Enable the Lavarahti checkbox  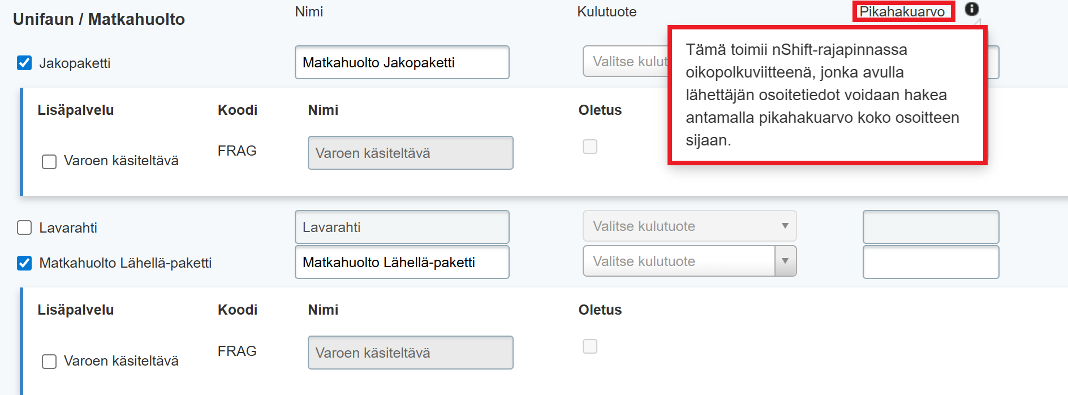coord(24,227)
